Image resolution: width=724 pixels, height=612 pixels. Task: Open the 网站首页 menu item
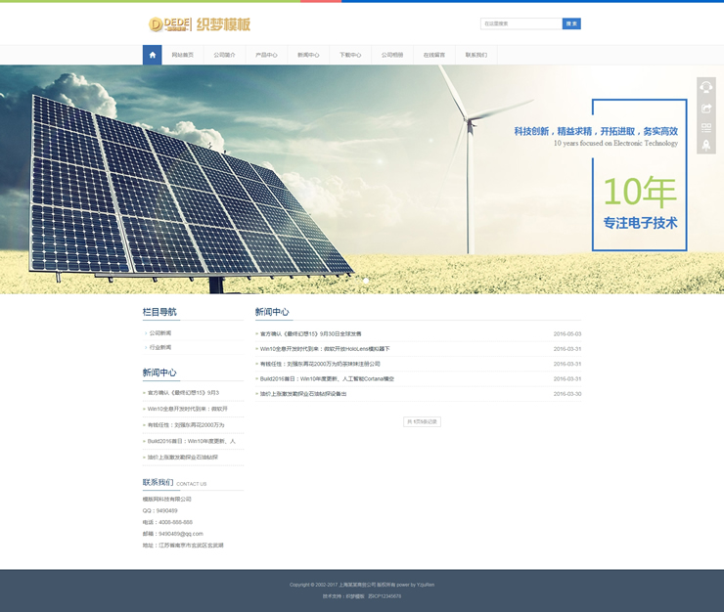click(183, 55)
